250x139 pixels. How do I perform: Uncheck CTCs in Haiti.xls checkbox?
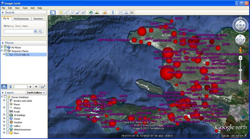click(x=8, y=54)
